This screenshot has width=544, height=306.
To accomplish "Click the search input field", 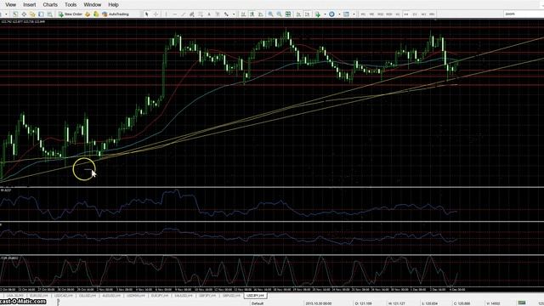I will (x=524, y=14).
